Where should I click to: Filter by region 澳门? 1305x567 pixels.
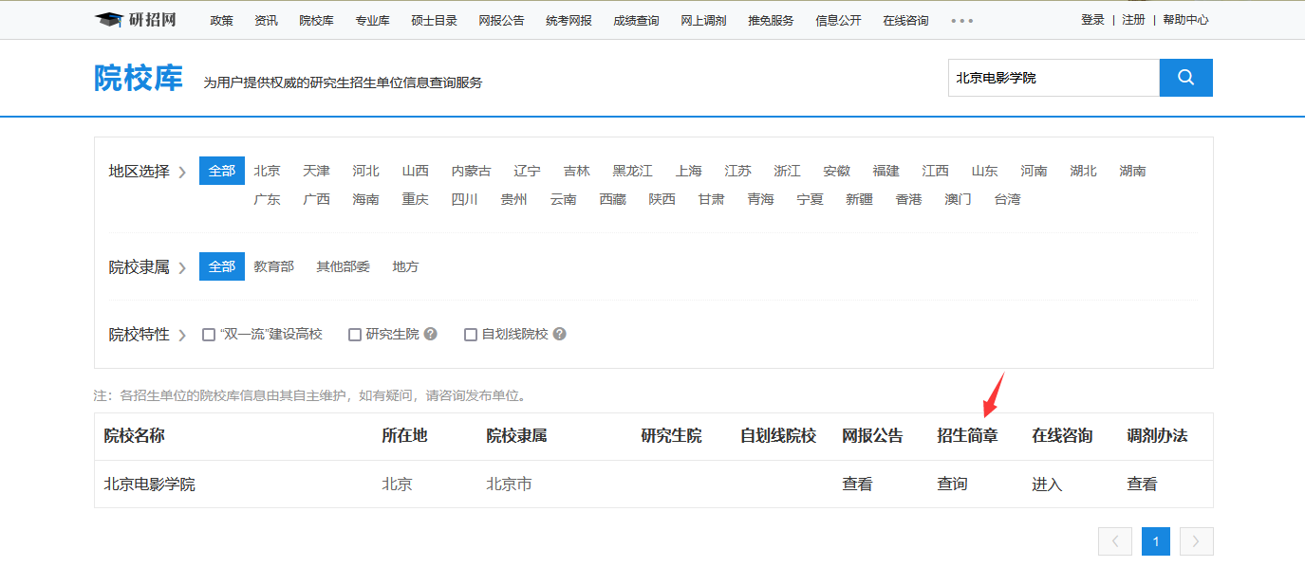[959, 199]
